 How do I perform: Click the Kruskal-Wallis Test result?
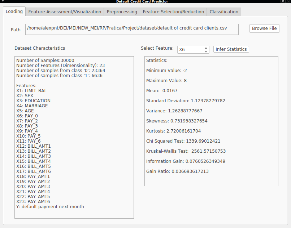[186, 151]
